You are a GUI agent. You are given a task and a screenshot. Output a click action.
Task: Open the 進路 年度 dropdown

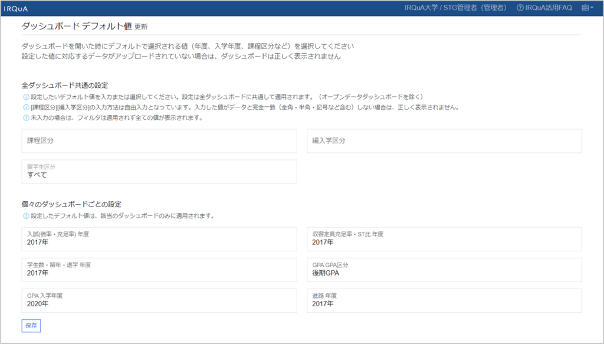coord(444,300)
